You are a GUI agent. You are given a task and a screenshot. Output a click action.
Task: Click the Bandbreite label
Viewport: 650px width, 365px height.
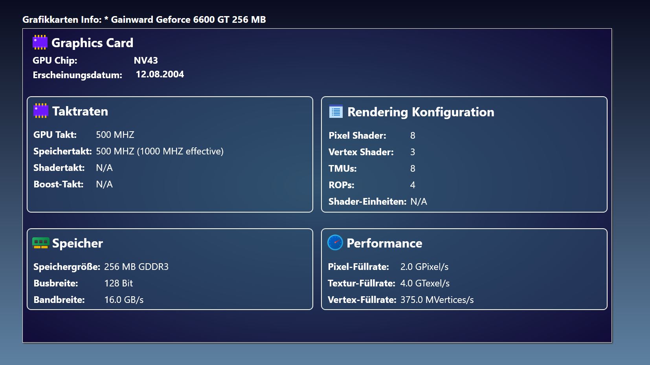coord(59,300)
